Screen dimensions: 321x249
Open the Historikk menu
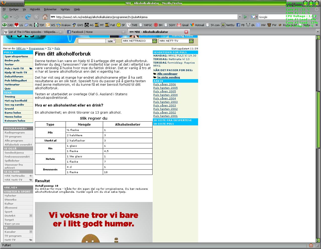coord(35,9)
